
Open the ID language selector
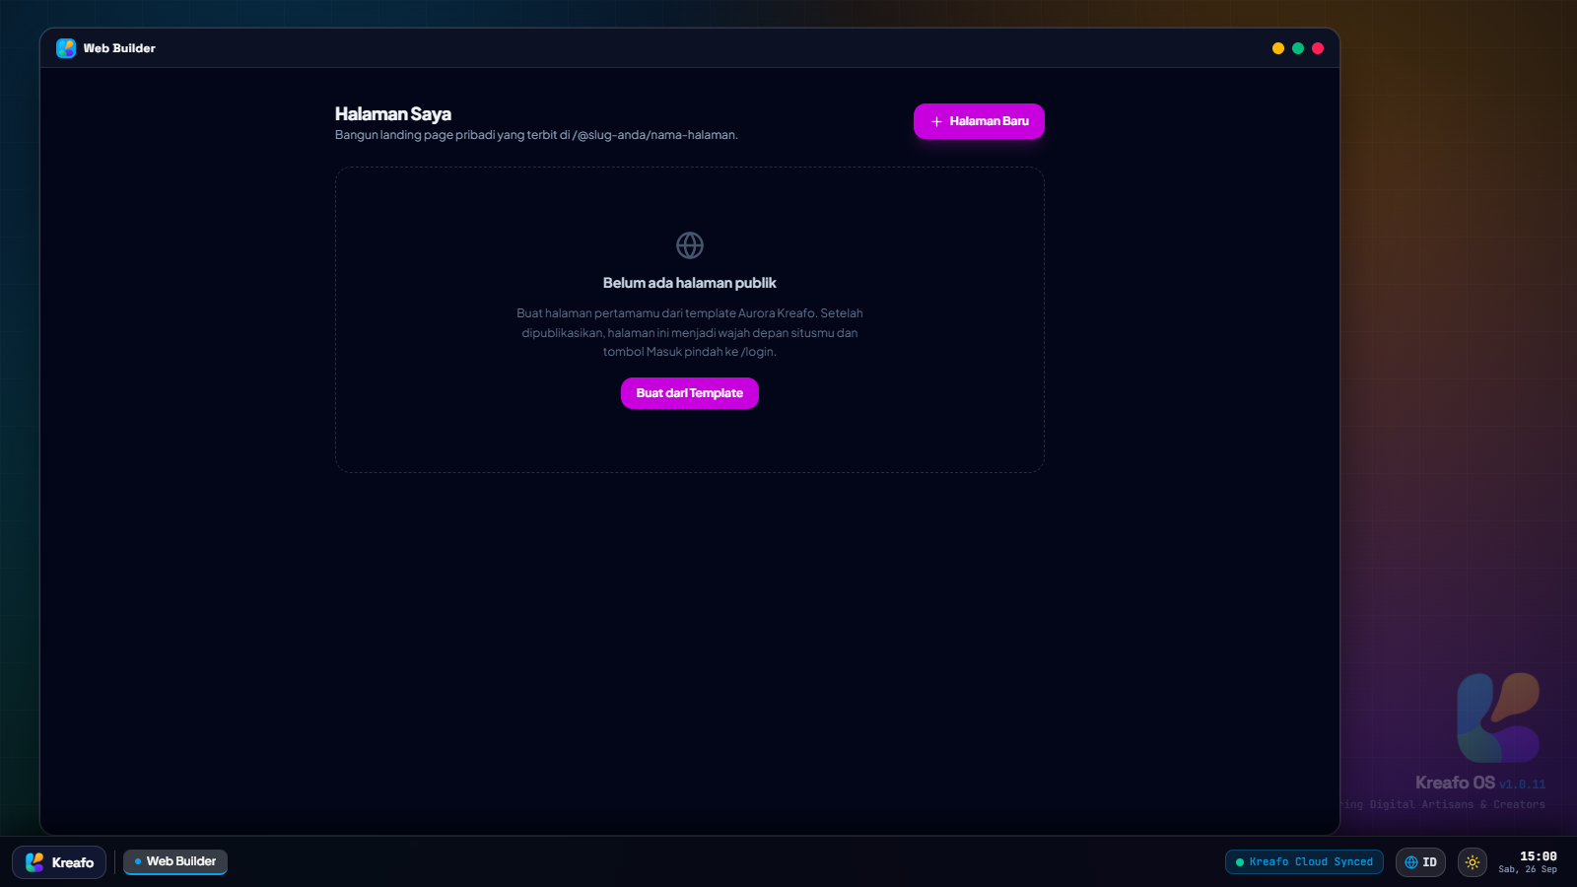1420,862
